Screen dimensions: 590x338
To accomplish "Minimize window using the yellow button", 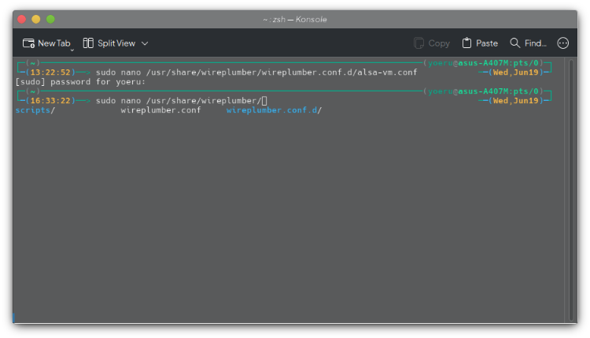I will tap(36, 19).
